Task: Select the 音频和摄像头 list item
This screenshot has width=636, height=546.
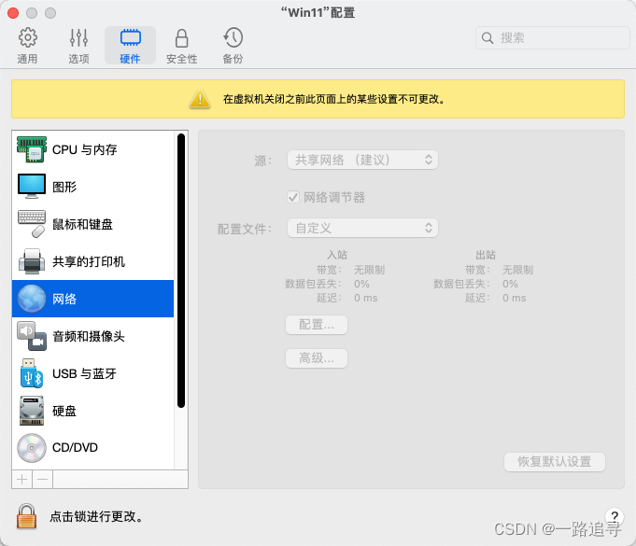Action: [x=92, y=336]
